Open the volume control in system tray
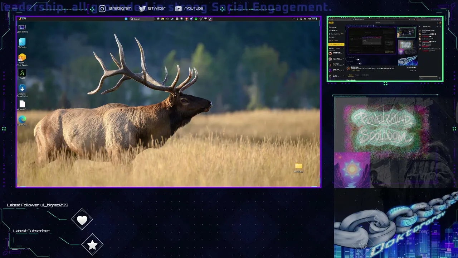 coord(304,19)
